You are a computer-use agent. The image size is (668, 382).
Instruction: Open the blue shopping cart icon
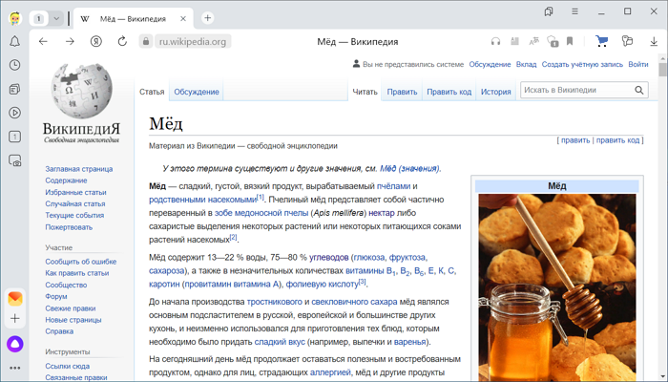(x=601, y=41)
